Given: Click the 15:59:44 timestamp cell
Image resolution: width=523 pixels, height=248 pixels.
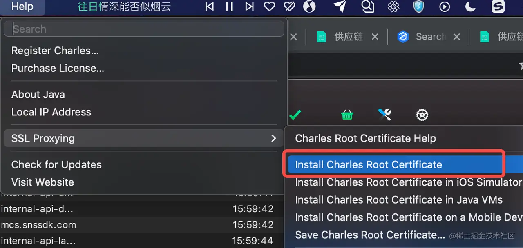Looking at the screenshot, I should tap(253, 241).
